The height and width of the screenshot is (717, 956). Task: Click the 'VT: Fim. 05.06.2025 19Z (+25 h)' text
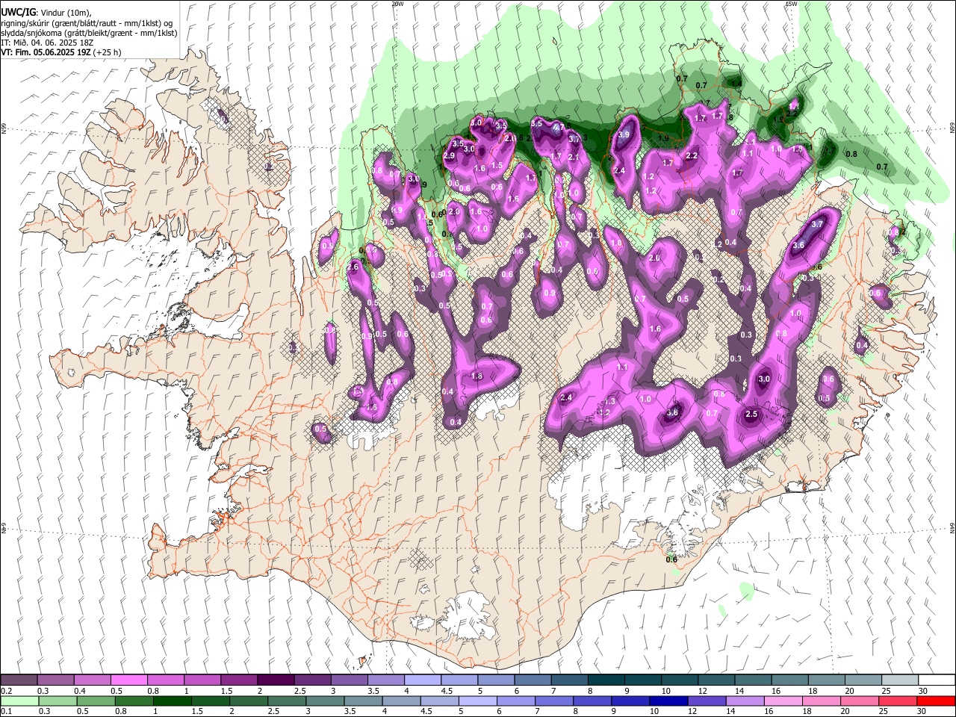[x=61, y=52]
